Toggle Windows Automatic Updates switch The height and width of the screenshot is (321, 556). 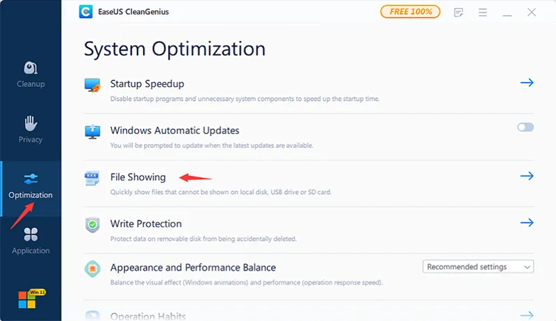(x=525, y=127)
